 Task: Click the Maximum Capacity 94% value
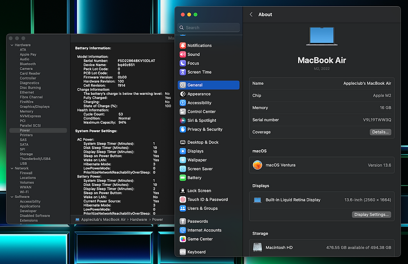[x=122, y=122]
